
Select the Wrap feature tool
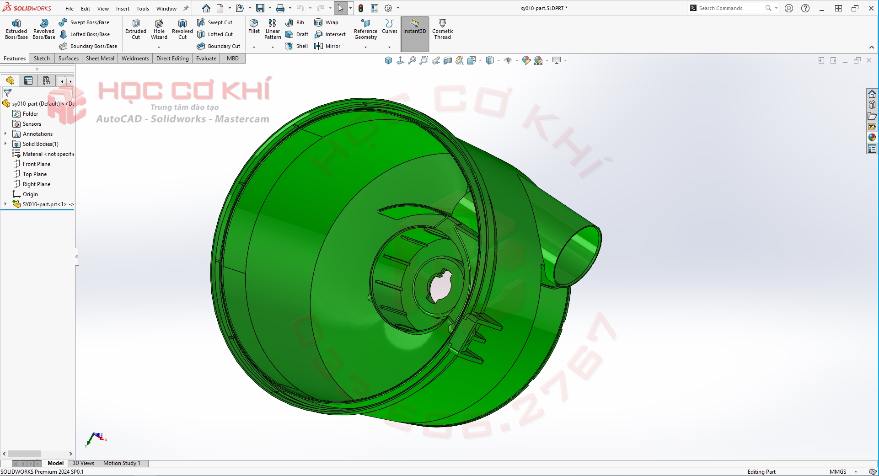tap(326, 22)
